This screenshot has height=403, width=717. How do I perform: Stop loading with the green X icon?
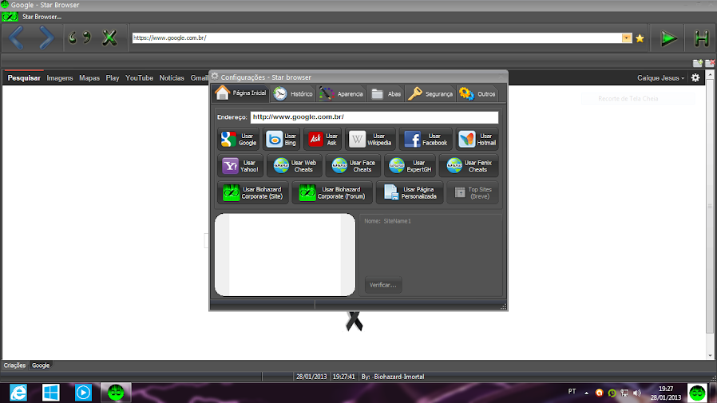click(x=109, y=38)
